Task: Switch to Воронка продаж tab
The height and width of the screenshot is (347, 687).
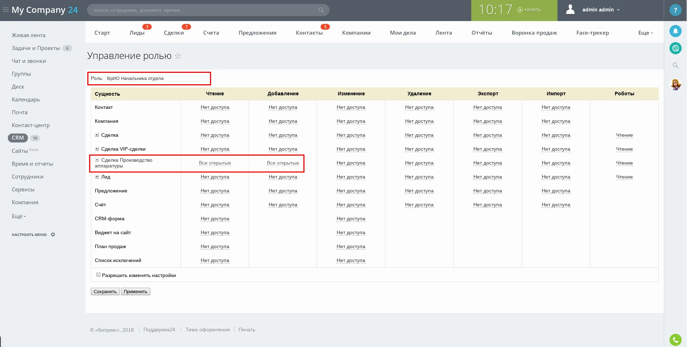Action: pos(534,33)
